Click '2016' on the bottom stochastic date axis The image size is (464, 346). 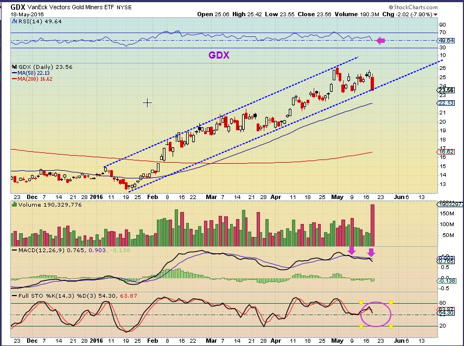96,341
